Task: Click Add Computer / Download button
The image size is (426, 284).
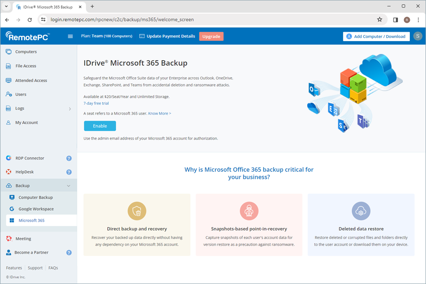Action: coord(376,36)
